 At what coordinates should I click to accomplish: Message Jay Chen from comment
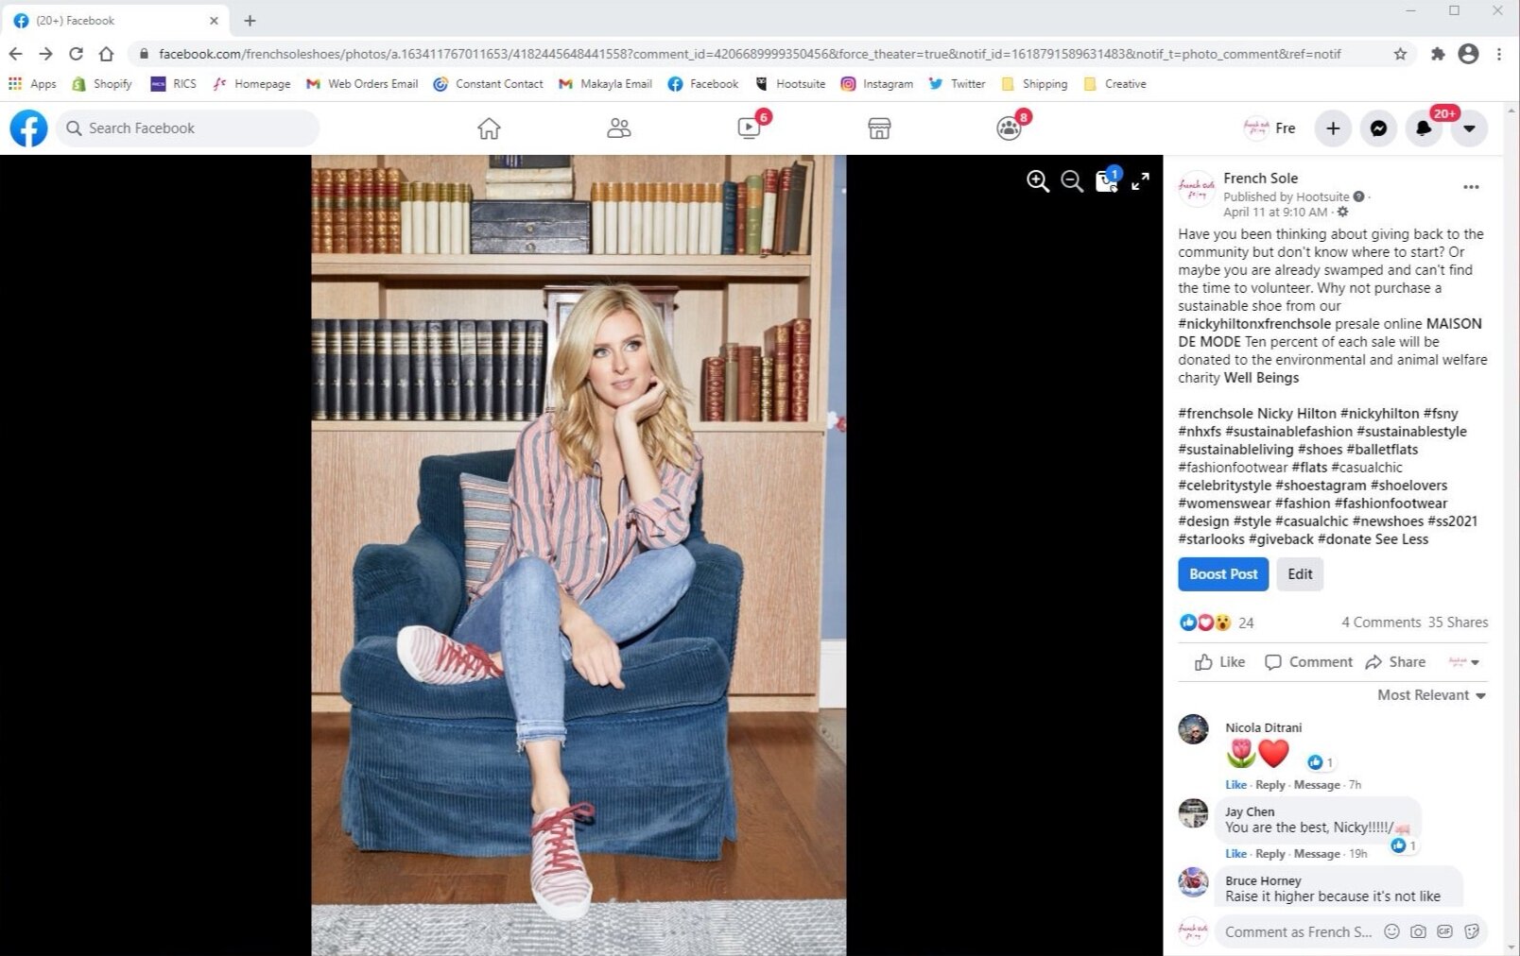[x=1317, y=854]
